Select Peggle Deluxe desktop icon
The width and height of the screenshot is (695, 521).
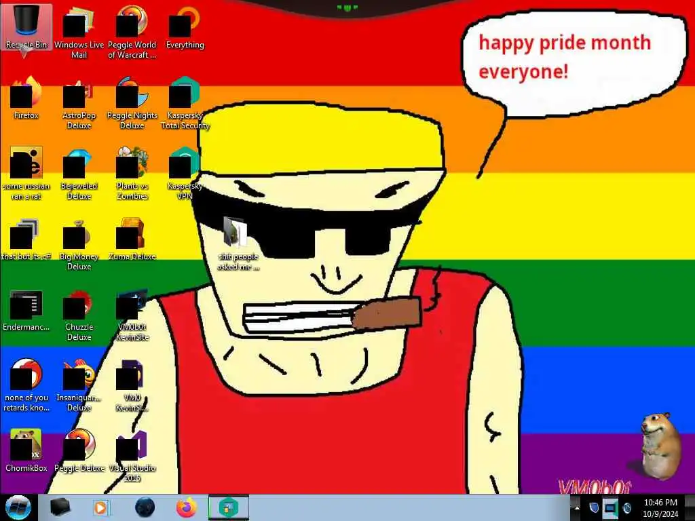pyautogui.click(x=79, y=451)
